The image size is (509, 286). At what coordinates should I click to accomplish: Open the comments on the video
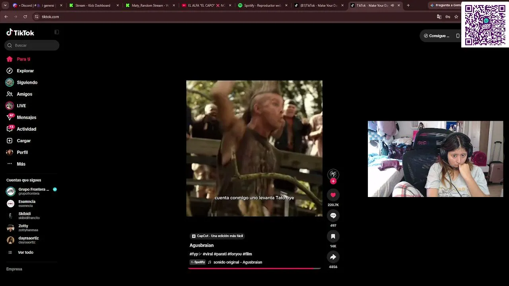coord(333,216)
